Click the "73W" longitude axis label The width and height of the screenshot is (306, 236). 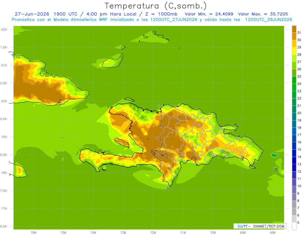123,233
